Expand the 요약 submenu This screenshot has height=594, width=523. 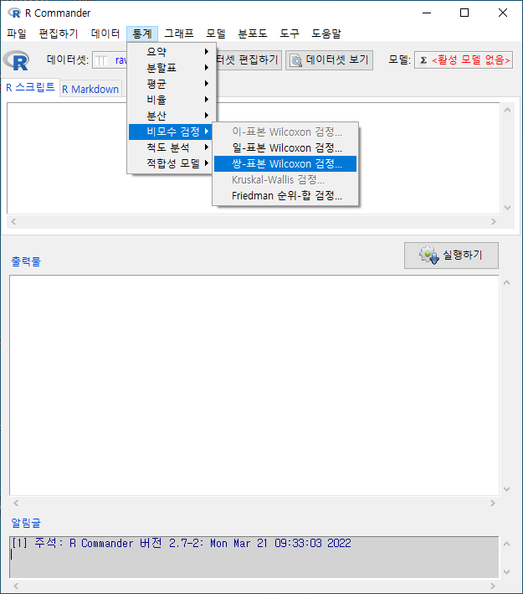tap(172, 51)
